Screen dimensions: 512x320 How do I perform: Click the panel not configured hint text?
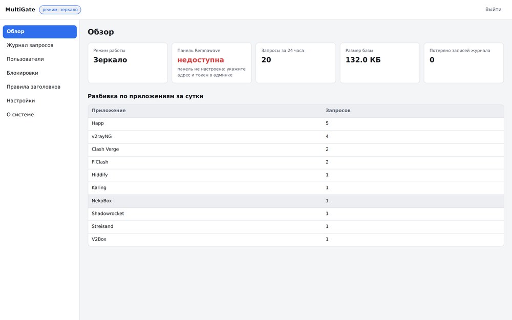(x=211, y=72)
